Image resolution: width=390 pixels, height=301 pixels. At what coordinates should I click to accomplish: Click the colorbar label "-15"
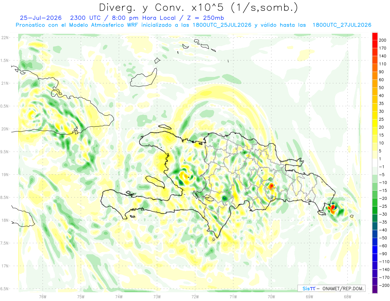[384, 191]
